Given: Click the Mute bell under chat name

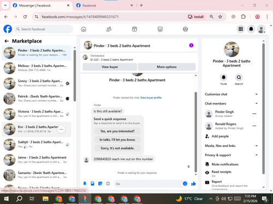Looking at the screenshot, I should click(223, 77).
